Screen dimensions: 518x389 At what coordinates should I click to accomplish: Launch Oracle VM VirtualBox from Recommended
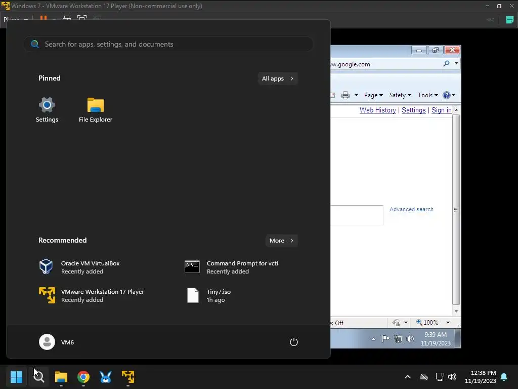[79, 267]
